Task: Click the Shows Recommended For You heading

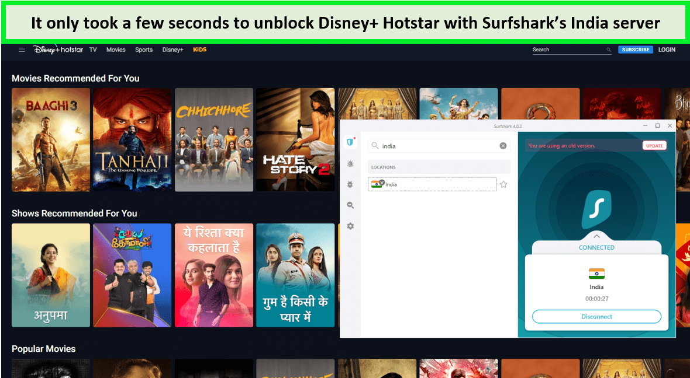Action: tap(74, 213)
